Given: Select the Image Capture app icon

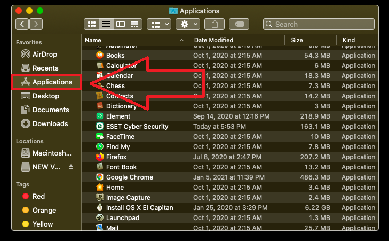Looking at the screenshot, I should (x=100, y=197).
